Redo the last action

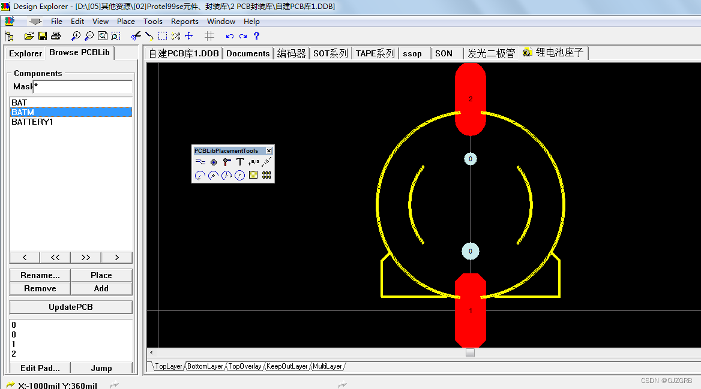242,36
